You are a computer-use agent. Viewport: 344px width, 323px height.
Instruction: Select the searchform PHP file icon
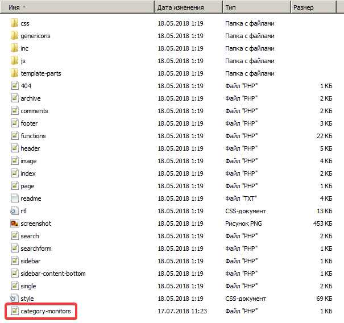click(15, 248)
